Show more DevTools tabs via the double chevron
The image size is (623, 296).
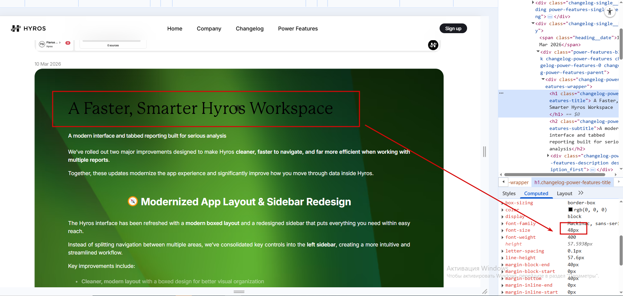pyautogui.click(x=581, y=193)
